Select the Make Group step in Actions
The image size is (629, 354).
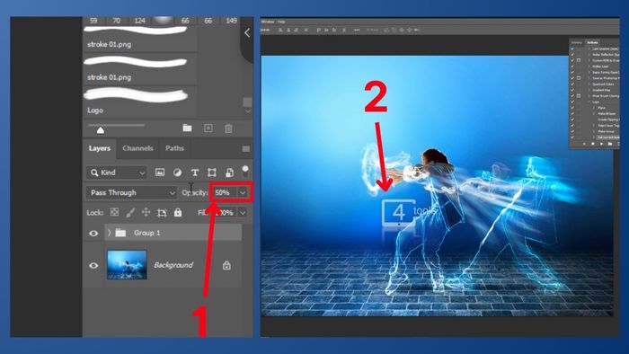tap(607, 131)
